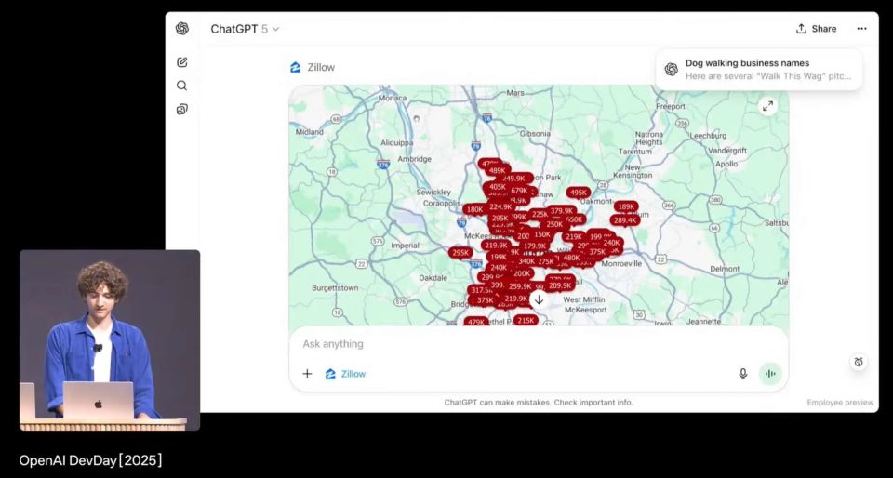Select the 679K listing marker
This screenshot has height=478, width=893.
[x=519, y=191]
